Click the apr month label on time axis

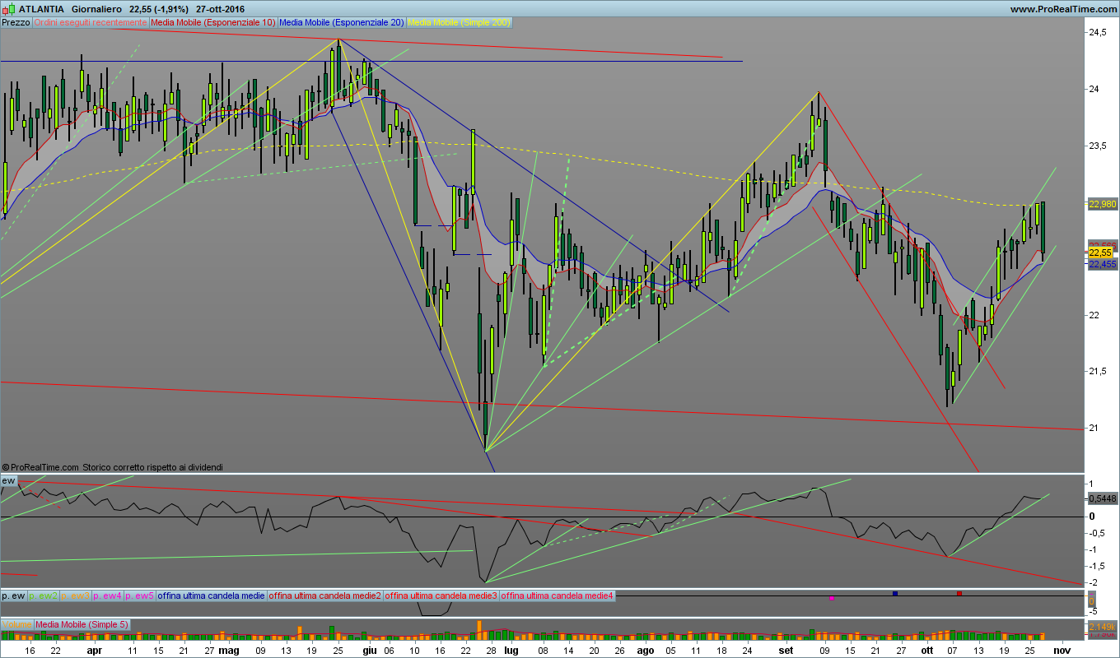(94, 650)
